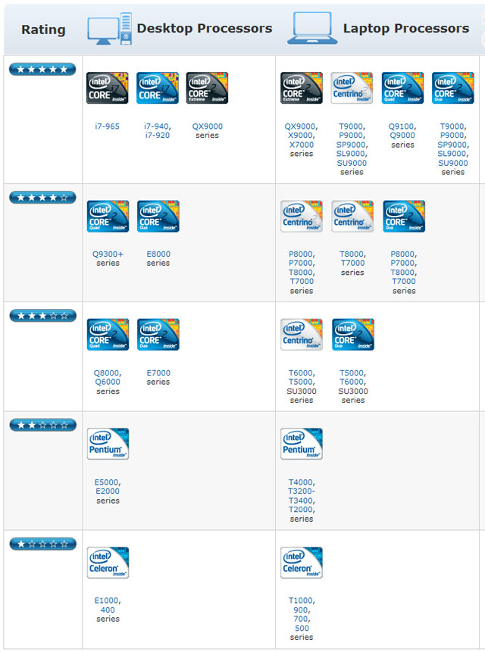
Task: Open the T1000 Celeron laptop link
Action: click(302, 601)
